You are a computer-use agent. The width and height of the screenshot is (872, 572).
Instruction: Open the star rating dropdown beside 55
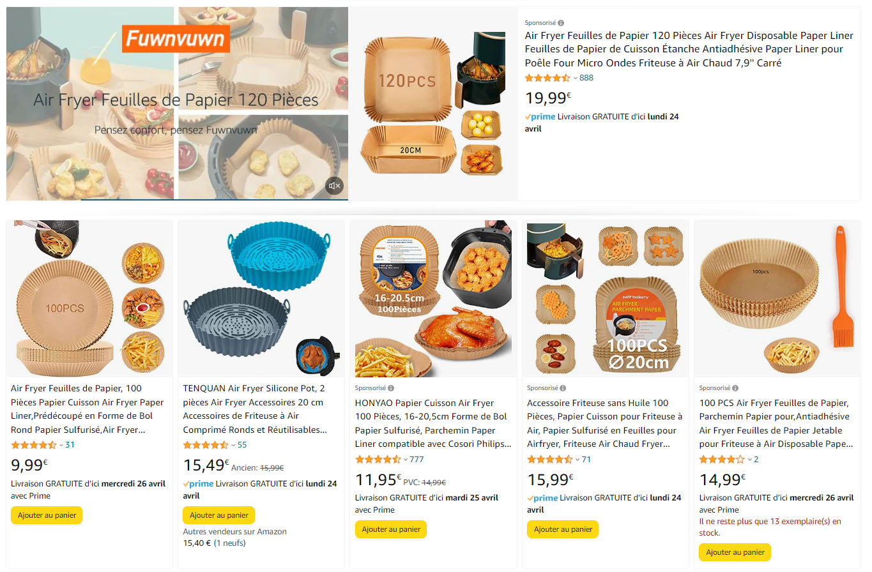tap(234, 445)
